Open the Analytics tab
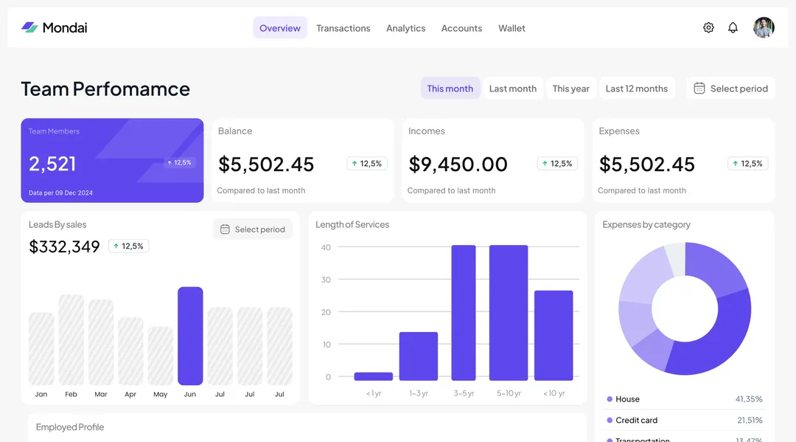This screenshot has width=796, height=442. [405, 28]
